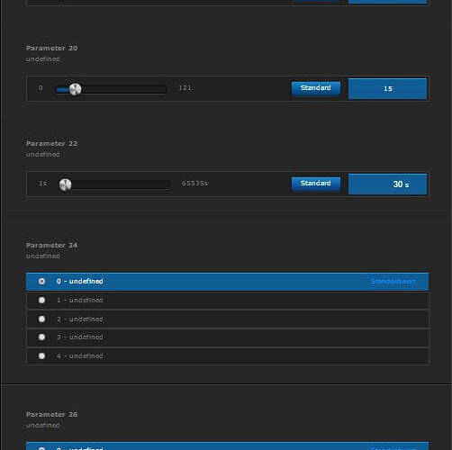This screenshot has height=450, width=452.
Task: Click the Parameter 22 heading
Action: 51,143
